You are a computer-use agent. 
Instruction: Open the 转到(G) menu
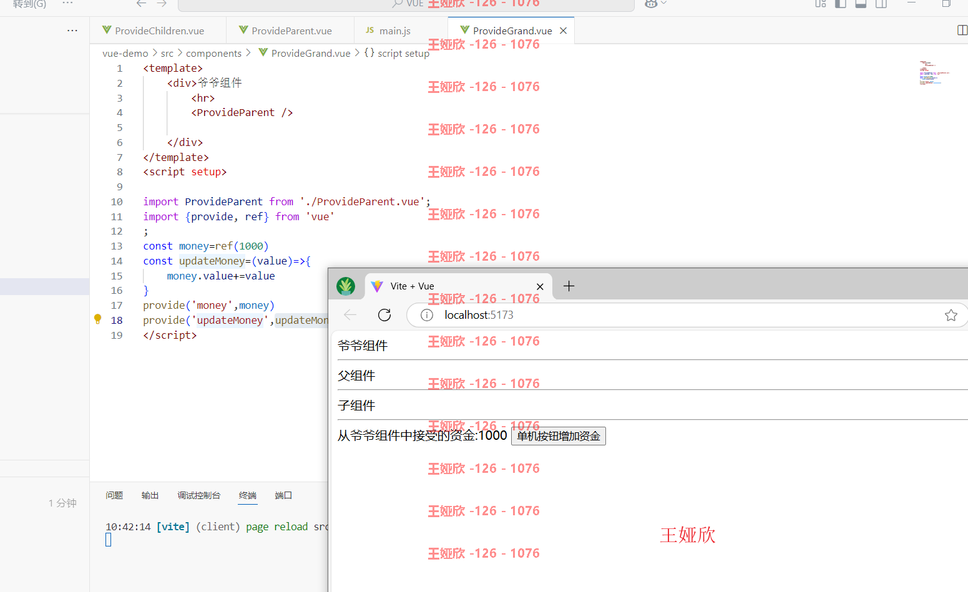pyautogui.click(x=29, y=4)
